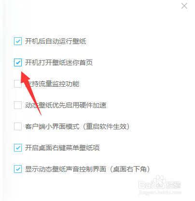Click the 开机打开壁纸迷你首页 label text
Screen dimensions: 195x201
(59, 62)
